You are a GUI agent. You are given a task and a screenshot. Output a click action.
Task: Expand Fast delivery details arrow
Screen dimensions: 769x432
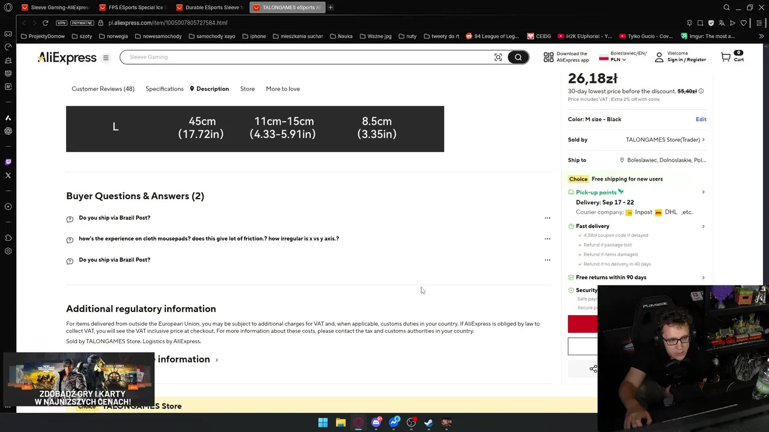point(704,226)
